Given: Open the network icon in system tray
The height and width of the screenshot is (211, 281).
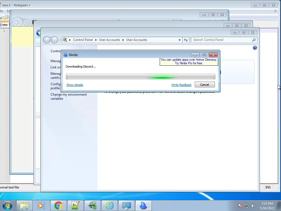Looking at the screenshot, I should click(247, 206).
